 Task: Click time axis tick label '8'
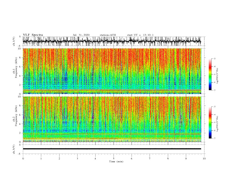point(168,159)
